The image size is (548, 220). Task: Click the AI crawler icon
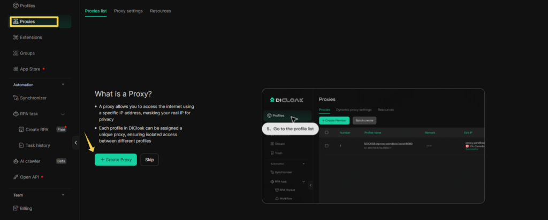[16, 161]
